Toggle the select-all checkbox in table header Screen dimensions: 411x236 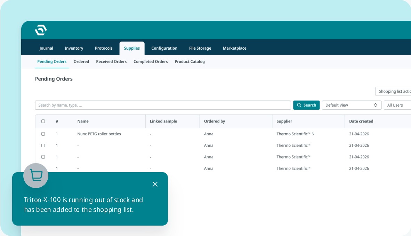43,121
